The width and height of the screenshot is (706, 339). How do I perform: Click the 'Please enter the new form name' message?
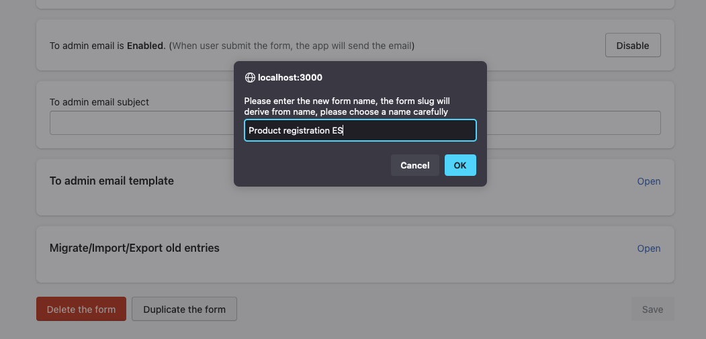click(x=347, y=101)
